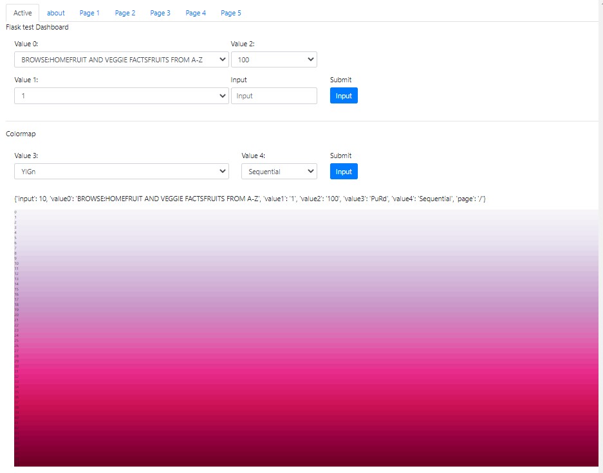Open the Page 1 tab

click(89, 12)
